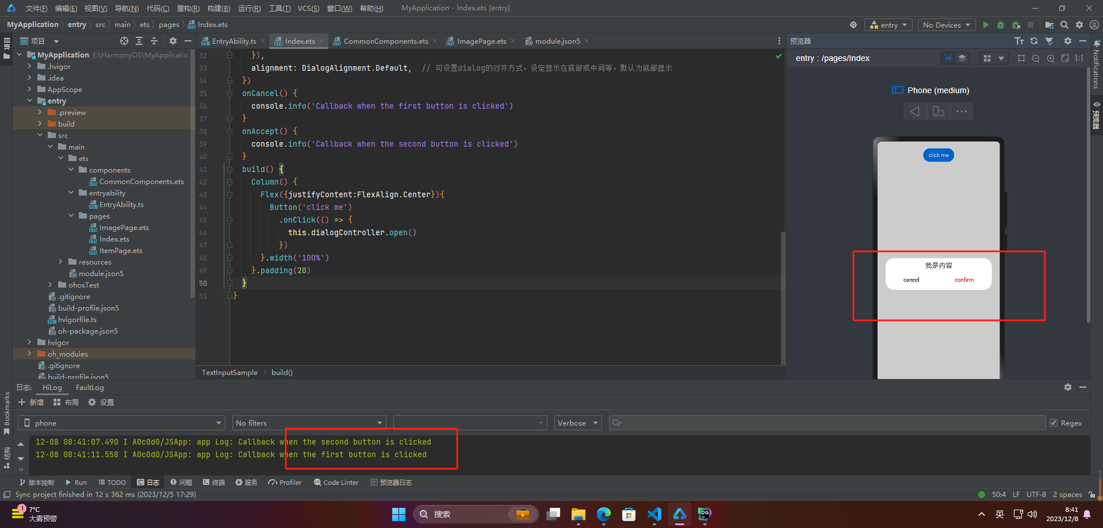1103x528 pixels.
Task: Click the previewer plug debug icon
Action: tap(1050, 41)
